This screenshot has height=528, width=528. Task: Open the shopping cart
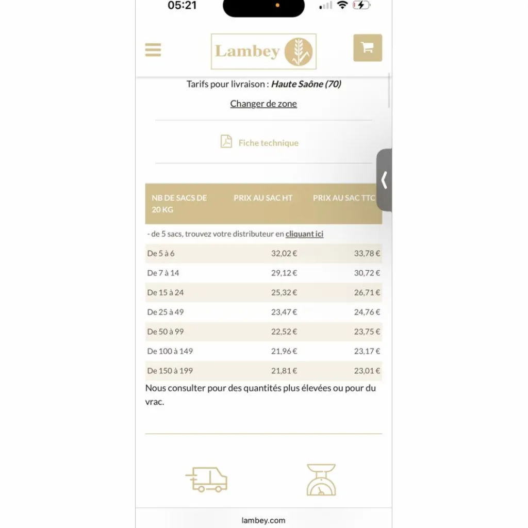pyautogui.click(x=367, y=48)
